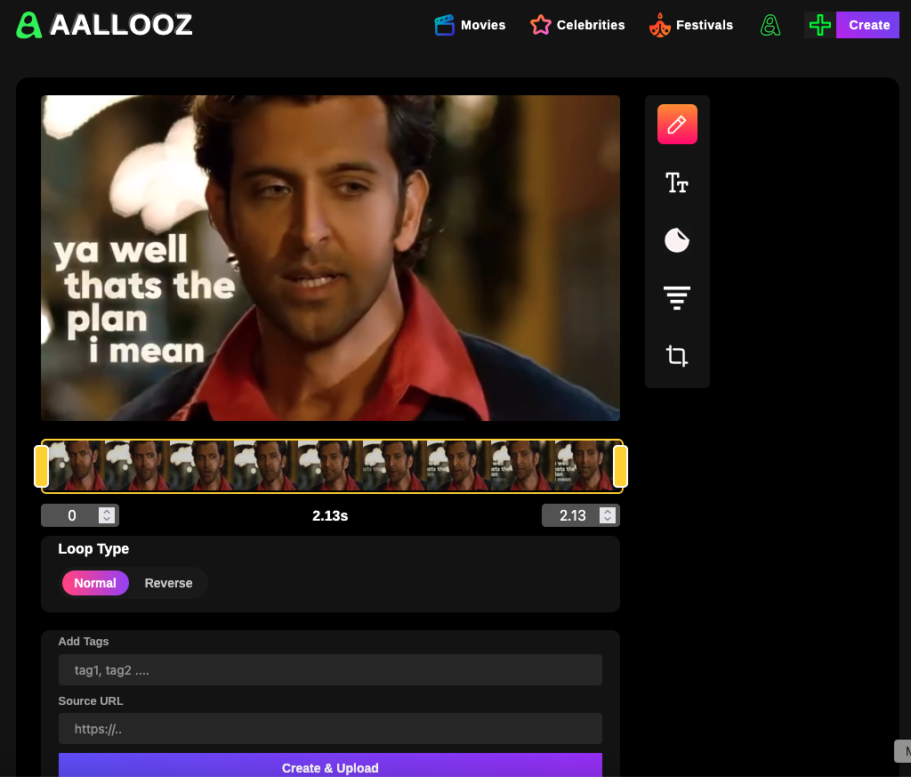Decrement the 2.13 end time stepper
Viewport: 911px width, 777px height.
click(607, 519)
